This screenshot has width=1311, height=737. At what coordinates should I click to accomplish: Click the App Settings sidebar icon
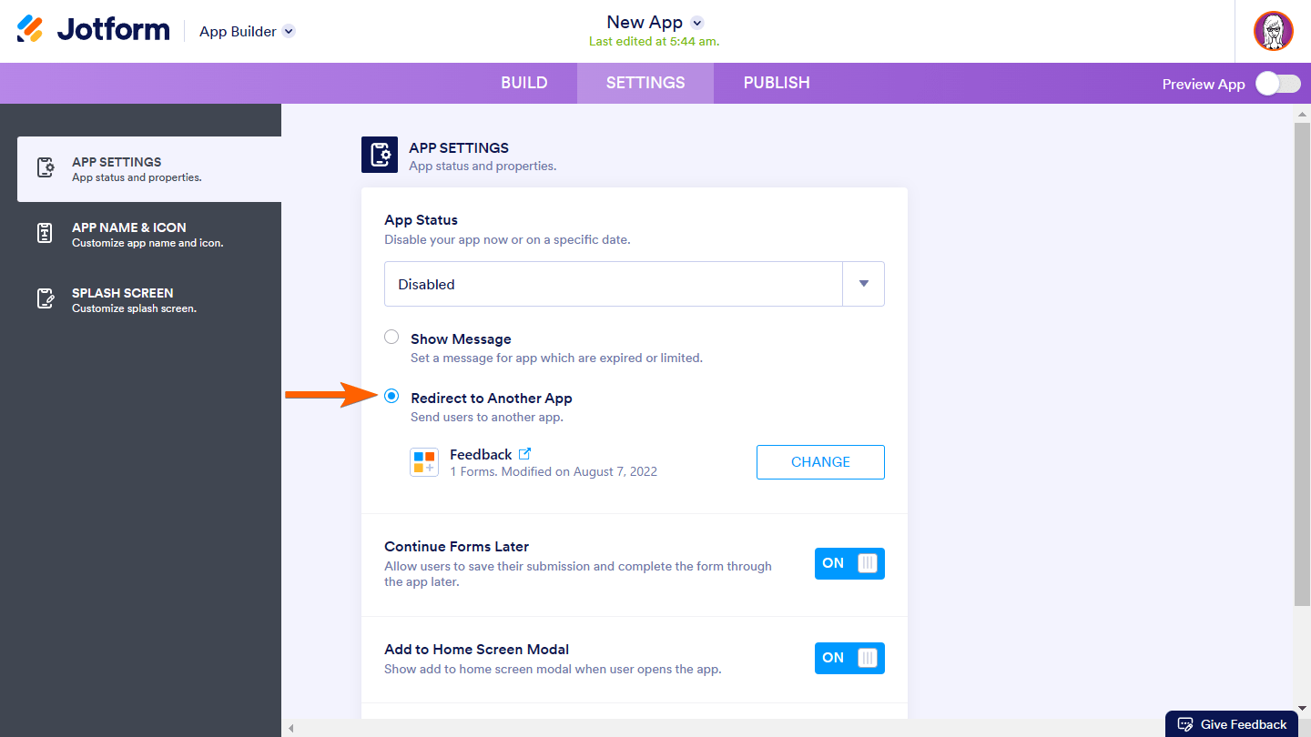[x=46, y=168]
